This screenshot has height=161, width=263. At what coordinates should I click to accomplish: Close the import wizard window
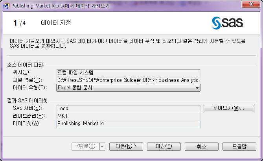coord(251,4)
